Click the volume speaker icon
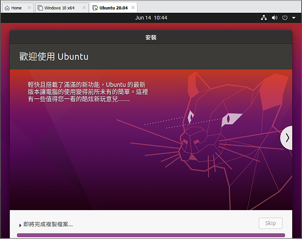This screenshot has width=302, height=239. pos(274,17)
